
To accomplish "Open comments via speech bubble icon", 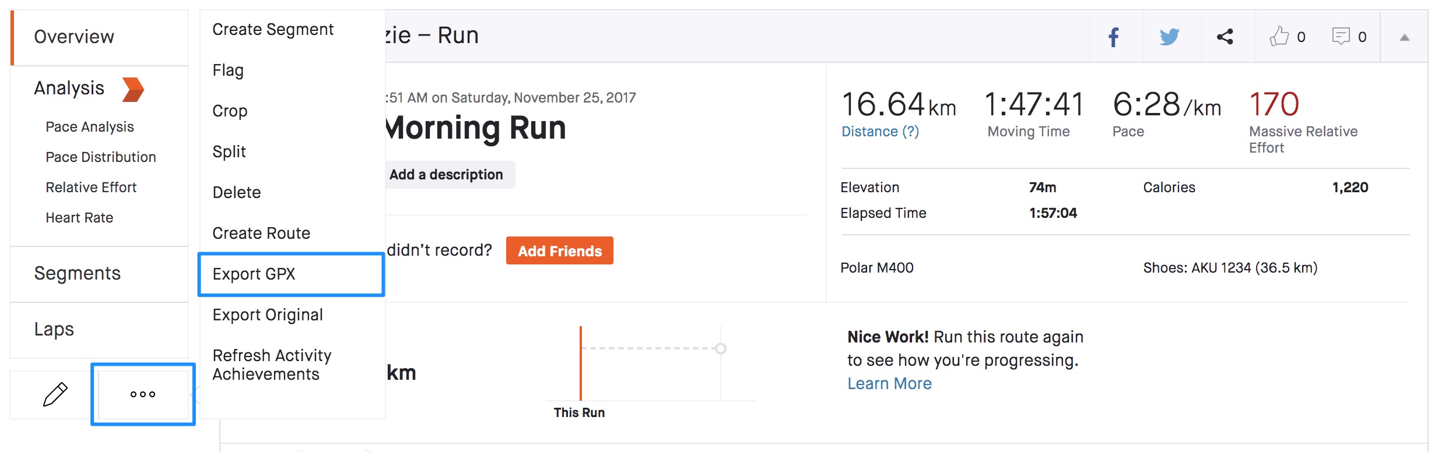I will pos(1341,37).
